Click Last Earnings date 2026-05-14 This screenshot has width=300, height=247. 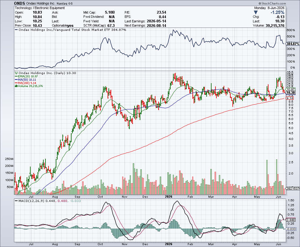[x=156, y=21]
